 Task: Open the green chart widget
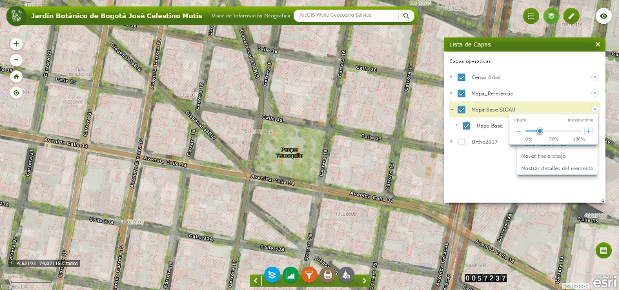tap(291, 275)
